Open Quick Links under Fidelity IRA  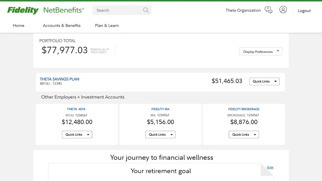(x=160, y=134)
